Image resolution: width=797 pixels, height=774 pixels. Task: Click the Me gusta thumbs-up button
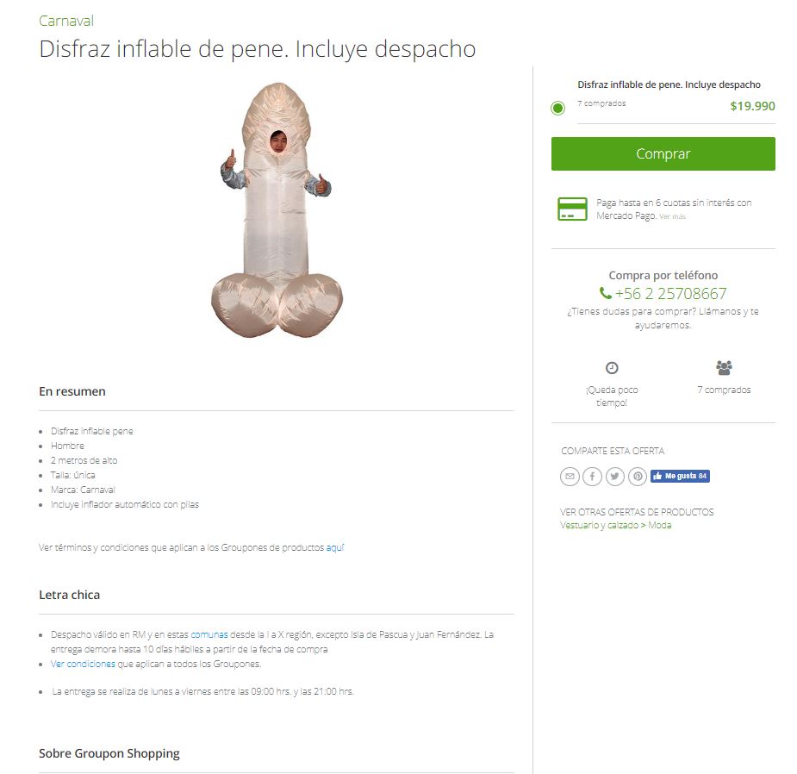pyautogui.click(x=680, y=476)
